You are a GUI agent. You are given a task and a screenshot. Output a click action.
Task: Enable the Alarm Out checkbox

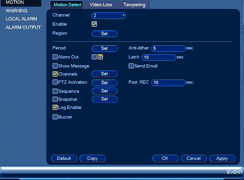[55, 57]
